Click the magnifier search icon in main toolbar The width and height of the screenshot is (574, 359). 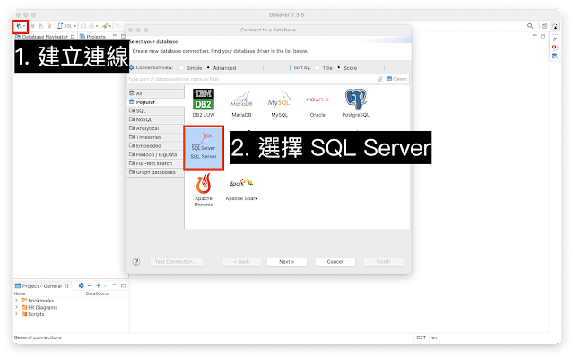coord(530,26)
